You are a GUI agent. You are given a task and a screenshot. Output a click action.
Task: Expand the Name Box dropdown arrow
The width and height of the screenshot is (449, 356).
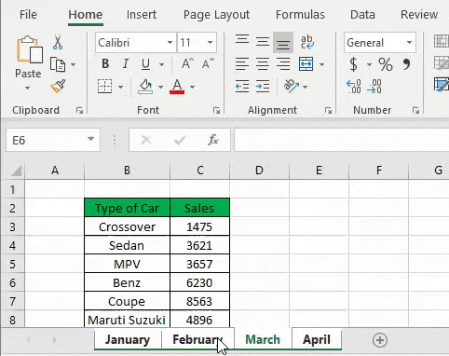point(90,139)
